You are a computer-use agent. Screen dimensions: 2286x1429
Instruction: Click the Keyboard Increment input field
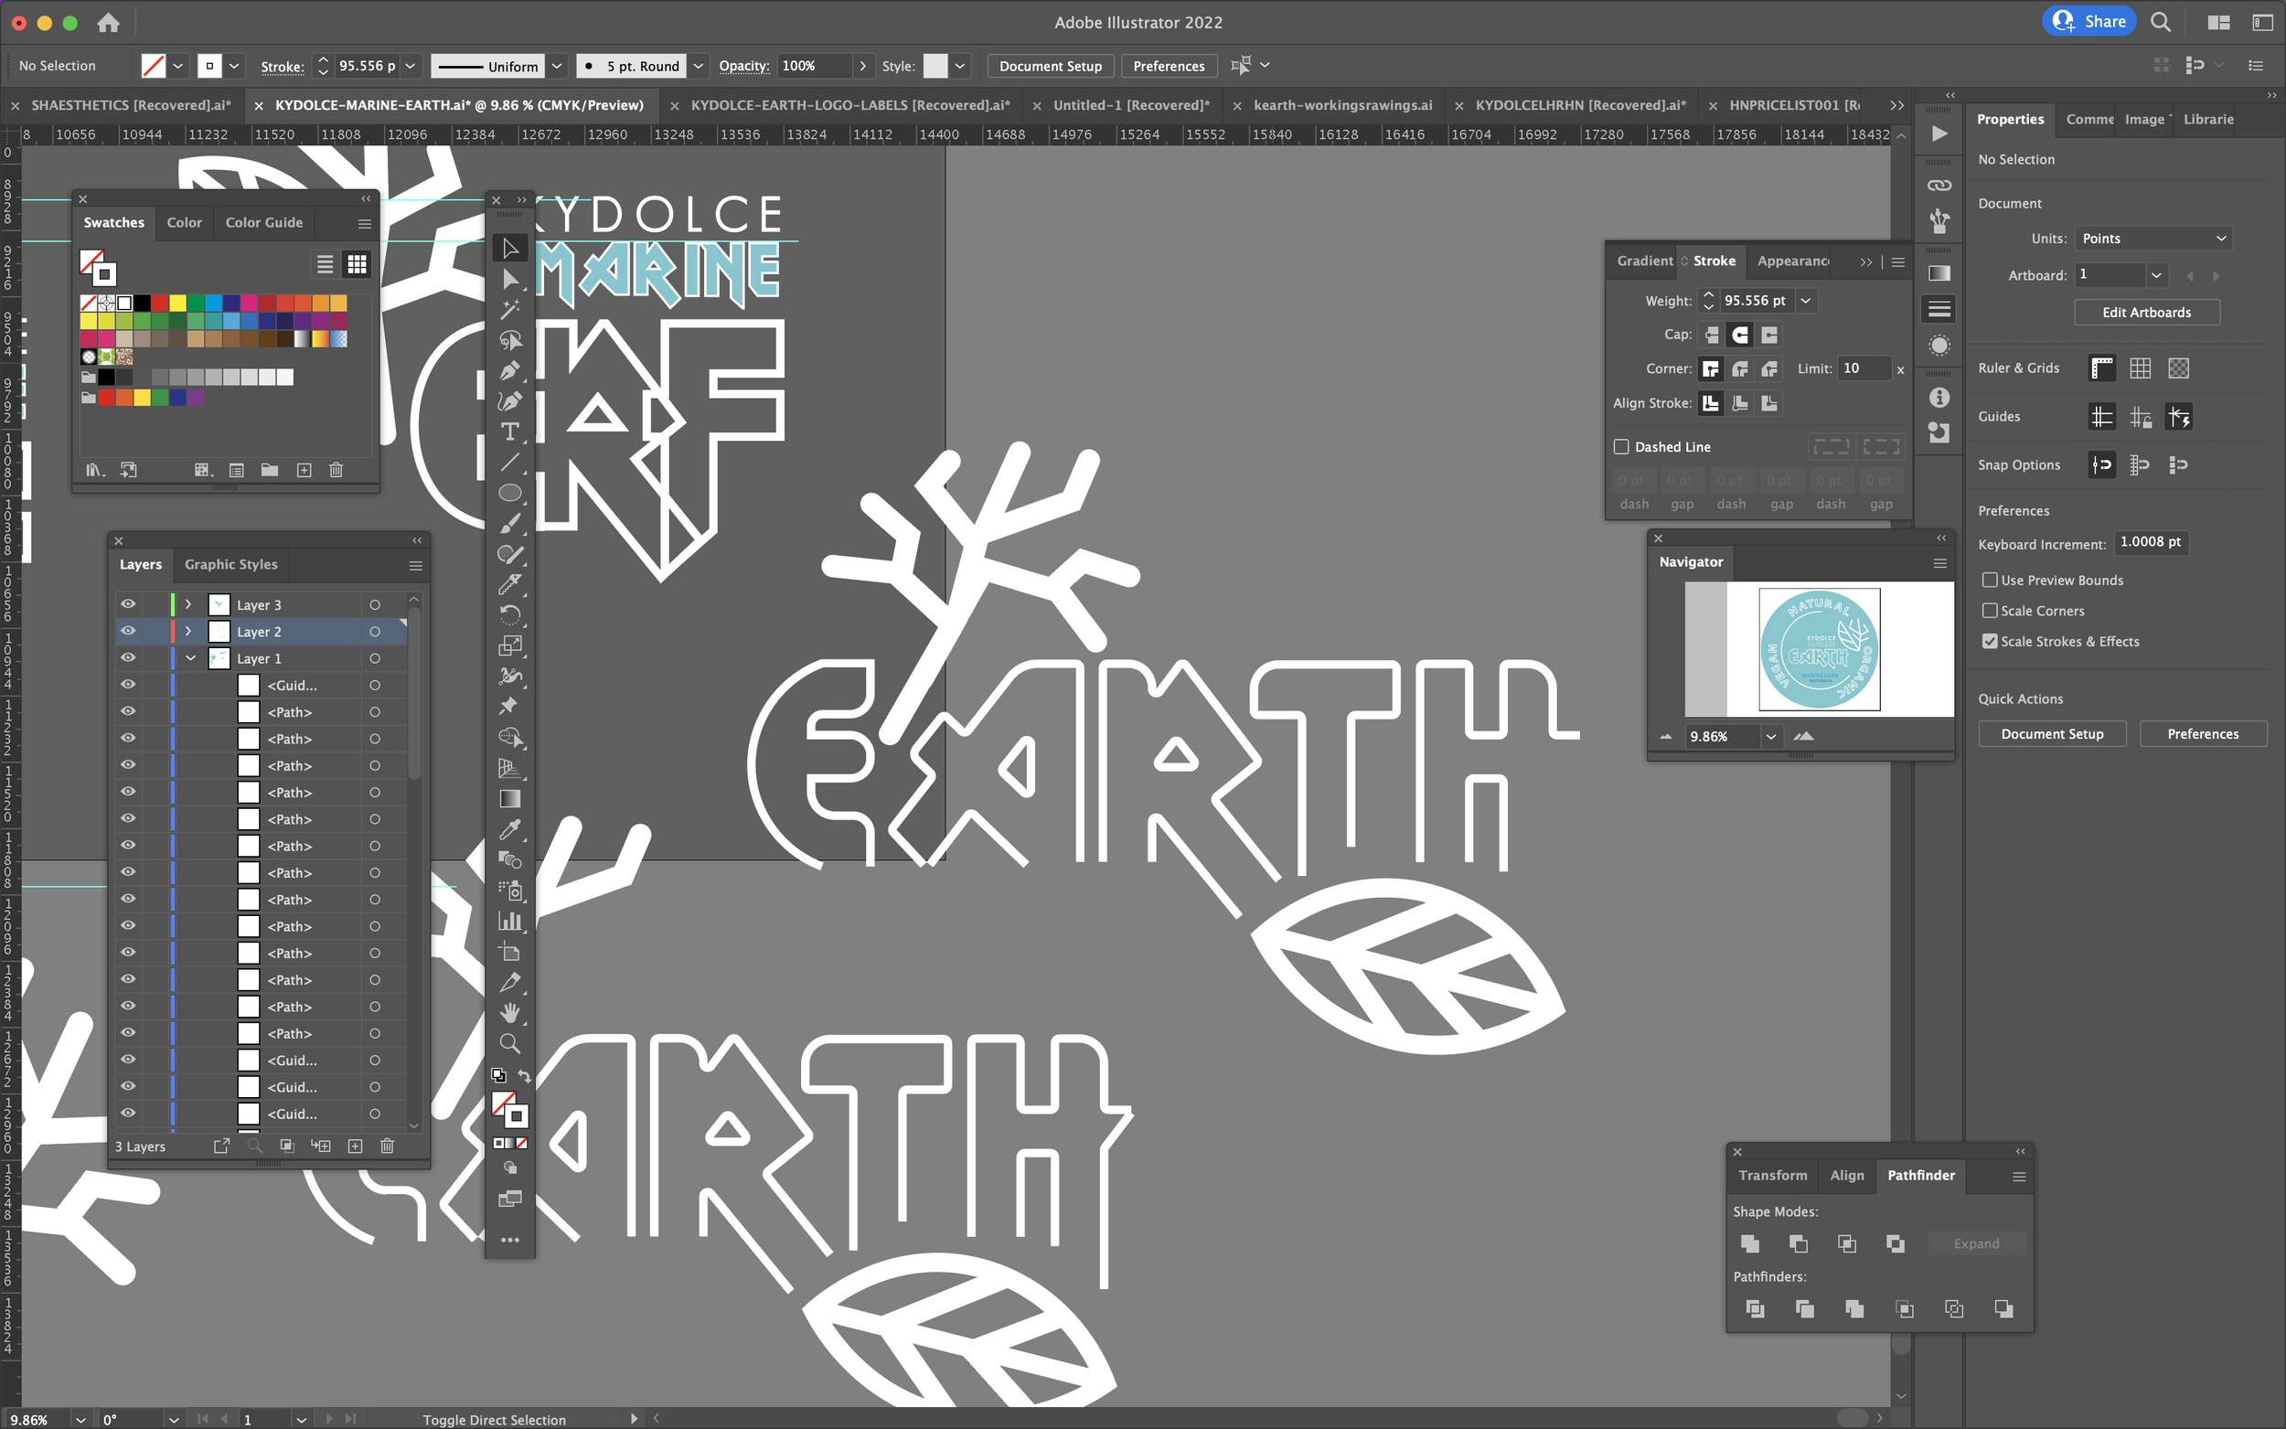coord(2150,541)
